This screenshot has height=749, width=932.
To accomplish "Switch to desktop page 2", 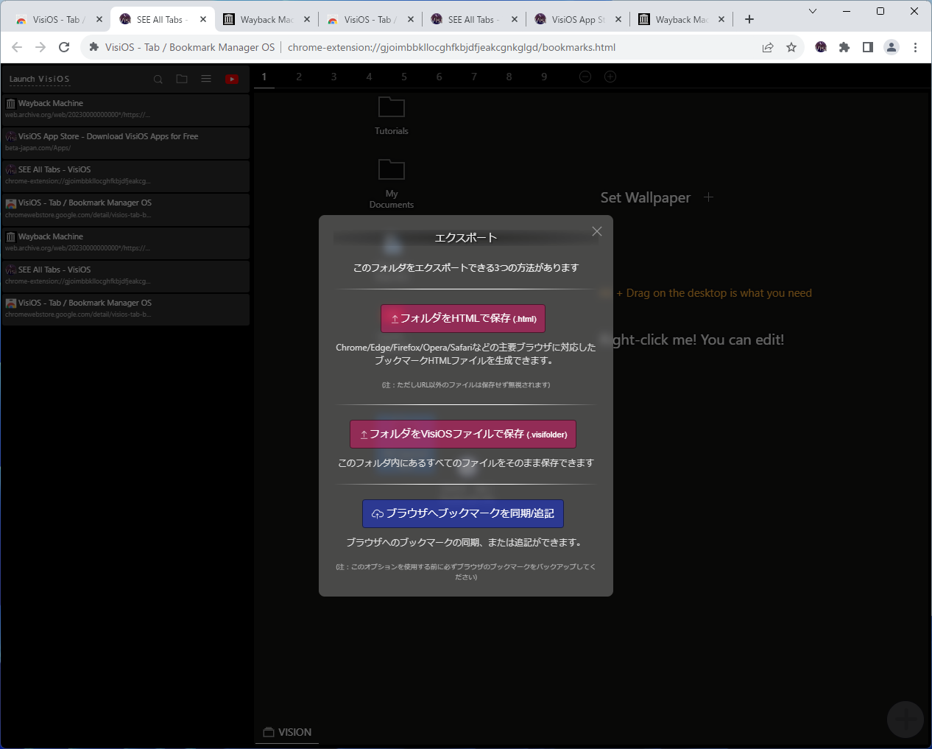I will [x=299, y=76].
